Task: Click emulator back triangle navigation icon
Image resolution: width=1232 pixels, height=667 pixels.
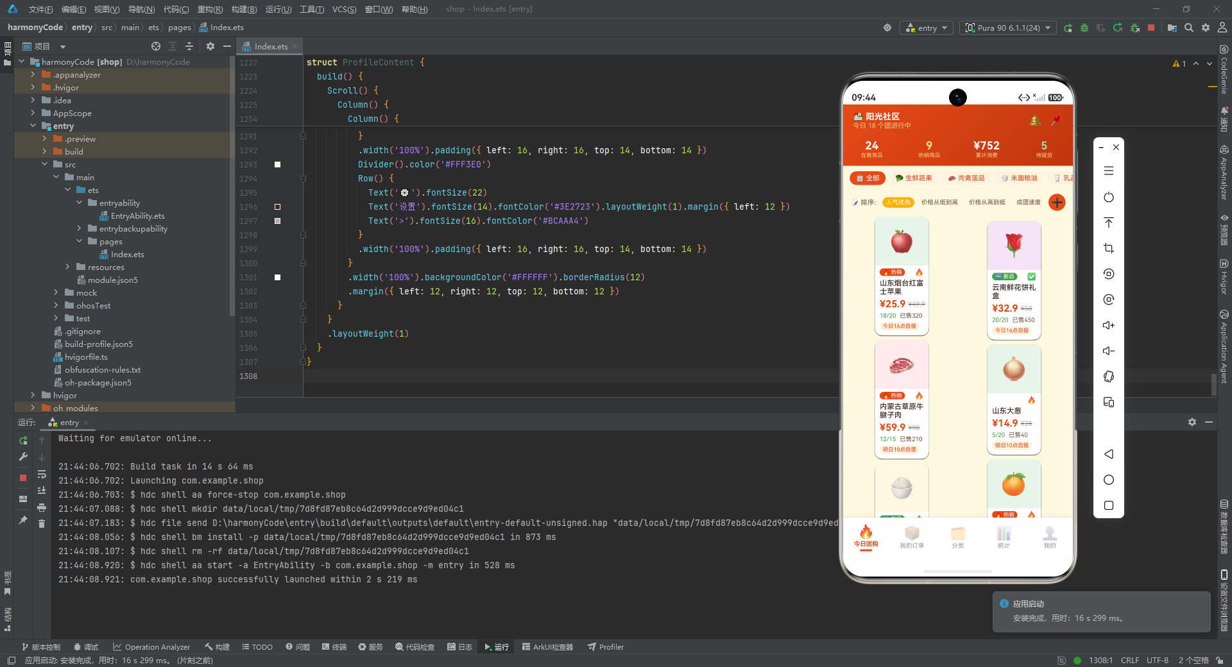Action: (x=1109, y=454)
